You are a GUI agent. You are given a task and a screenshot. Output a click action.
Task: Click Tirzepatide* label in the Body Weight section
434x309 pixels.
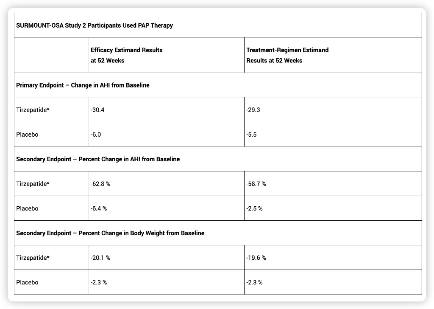33,258
